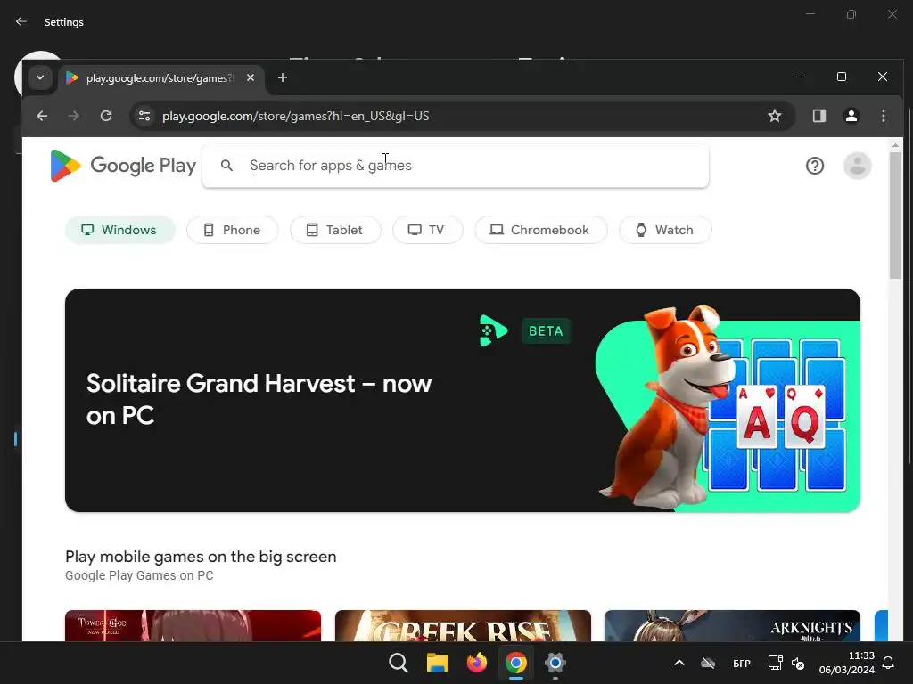Switch to Chrome on the taskbar

pos(516,663)
